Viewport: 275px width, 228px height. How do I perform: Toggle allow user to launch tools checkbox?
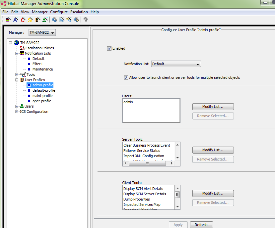(126, 77)
